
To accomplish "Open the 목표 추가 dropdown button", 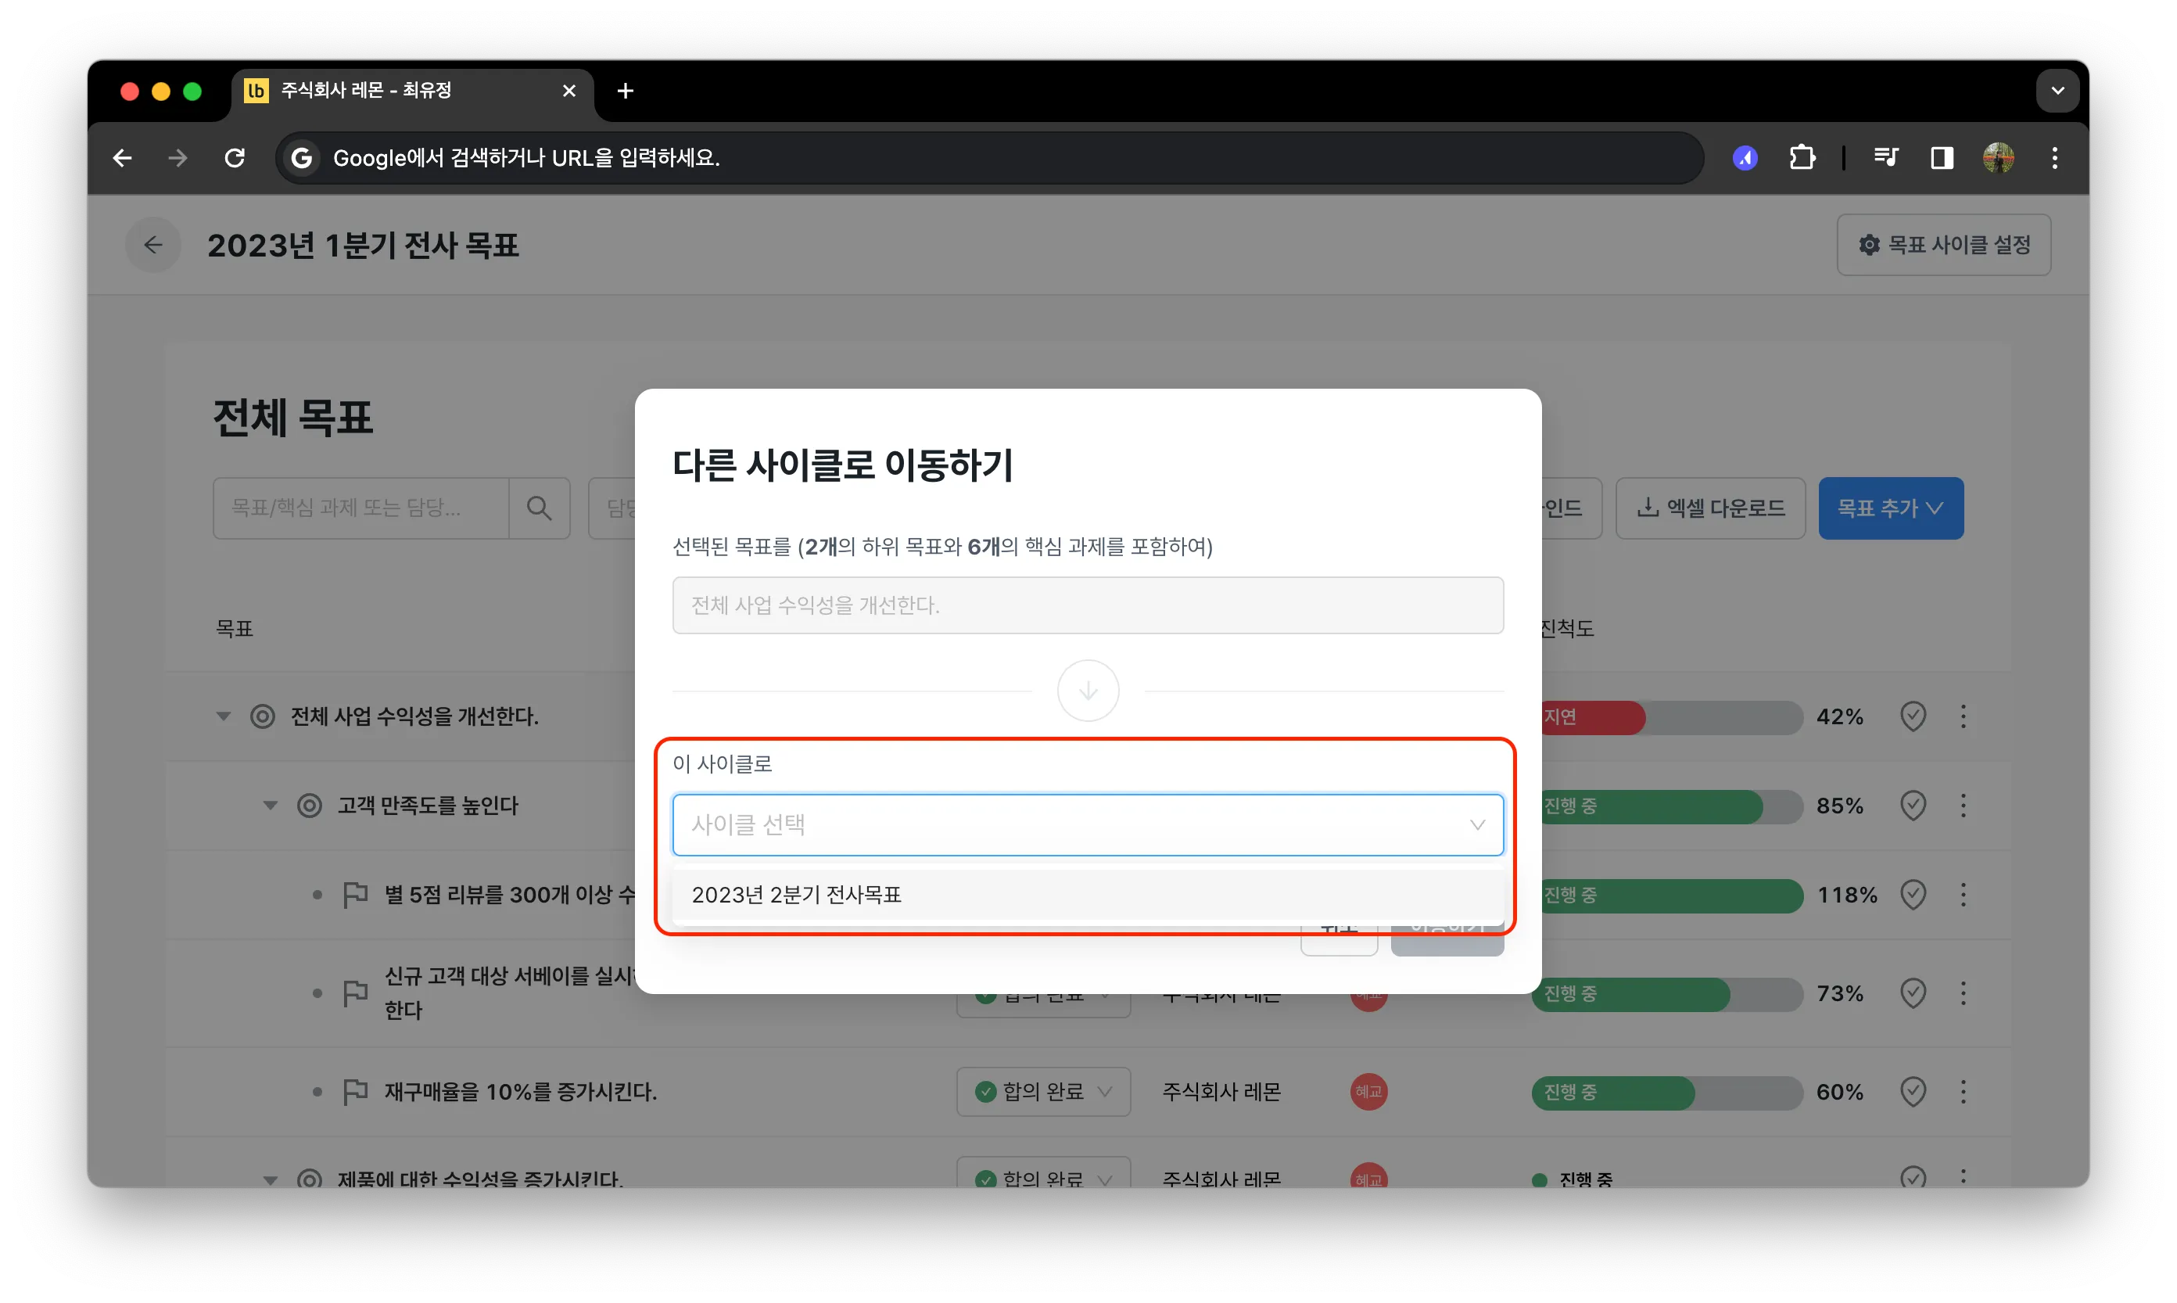I will click(x=1891, y=508).
